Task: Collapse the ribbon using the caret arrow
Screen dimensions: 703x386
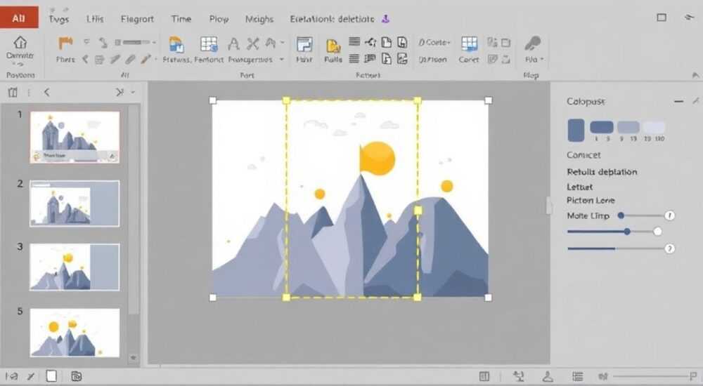Action: tap(695, 75)
